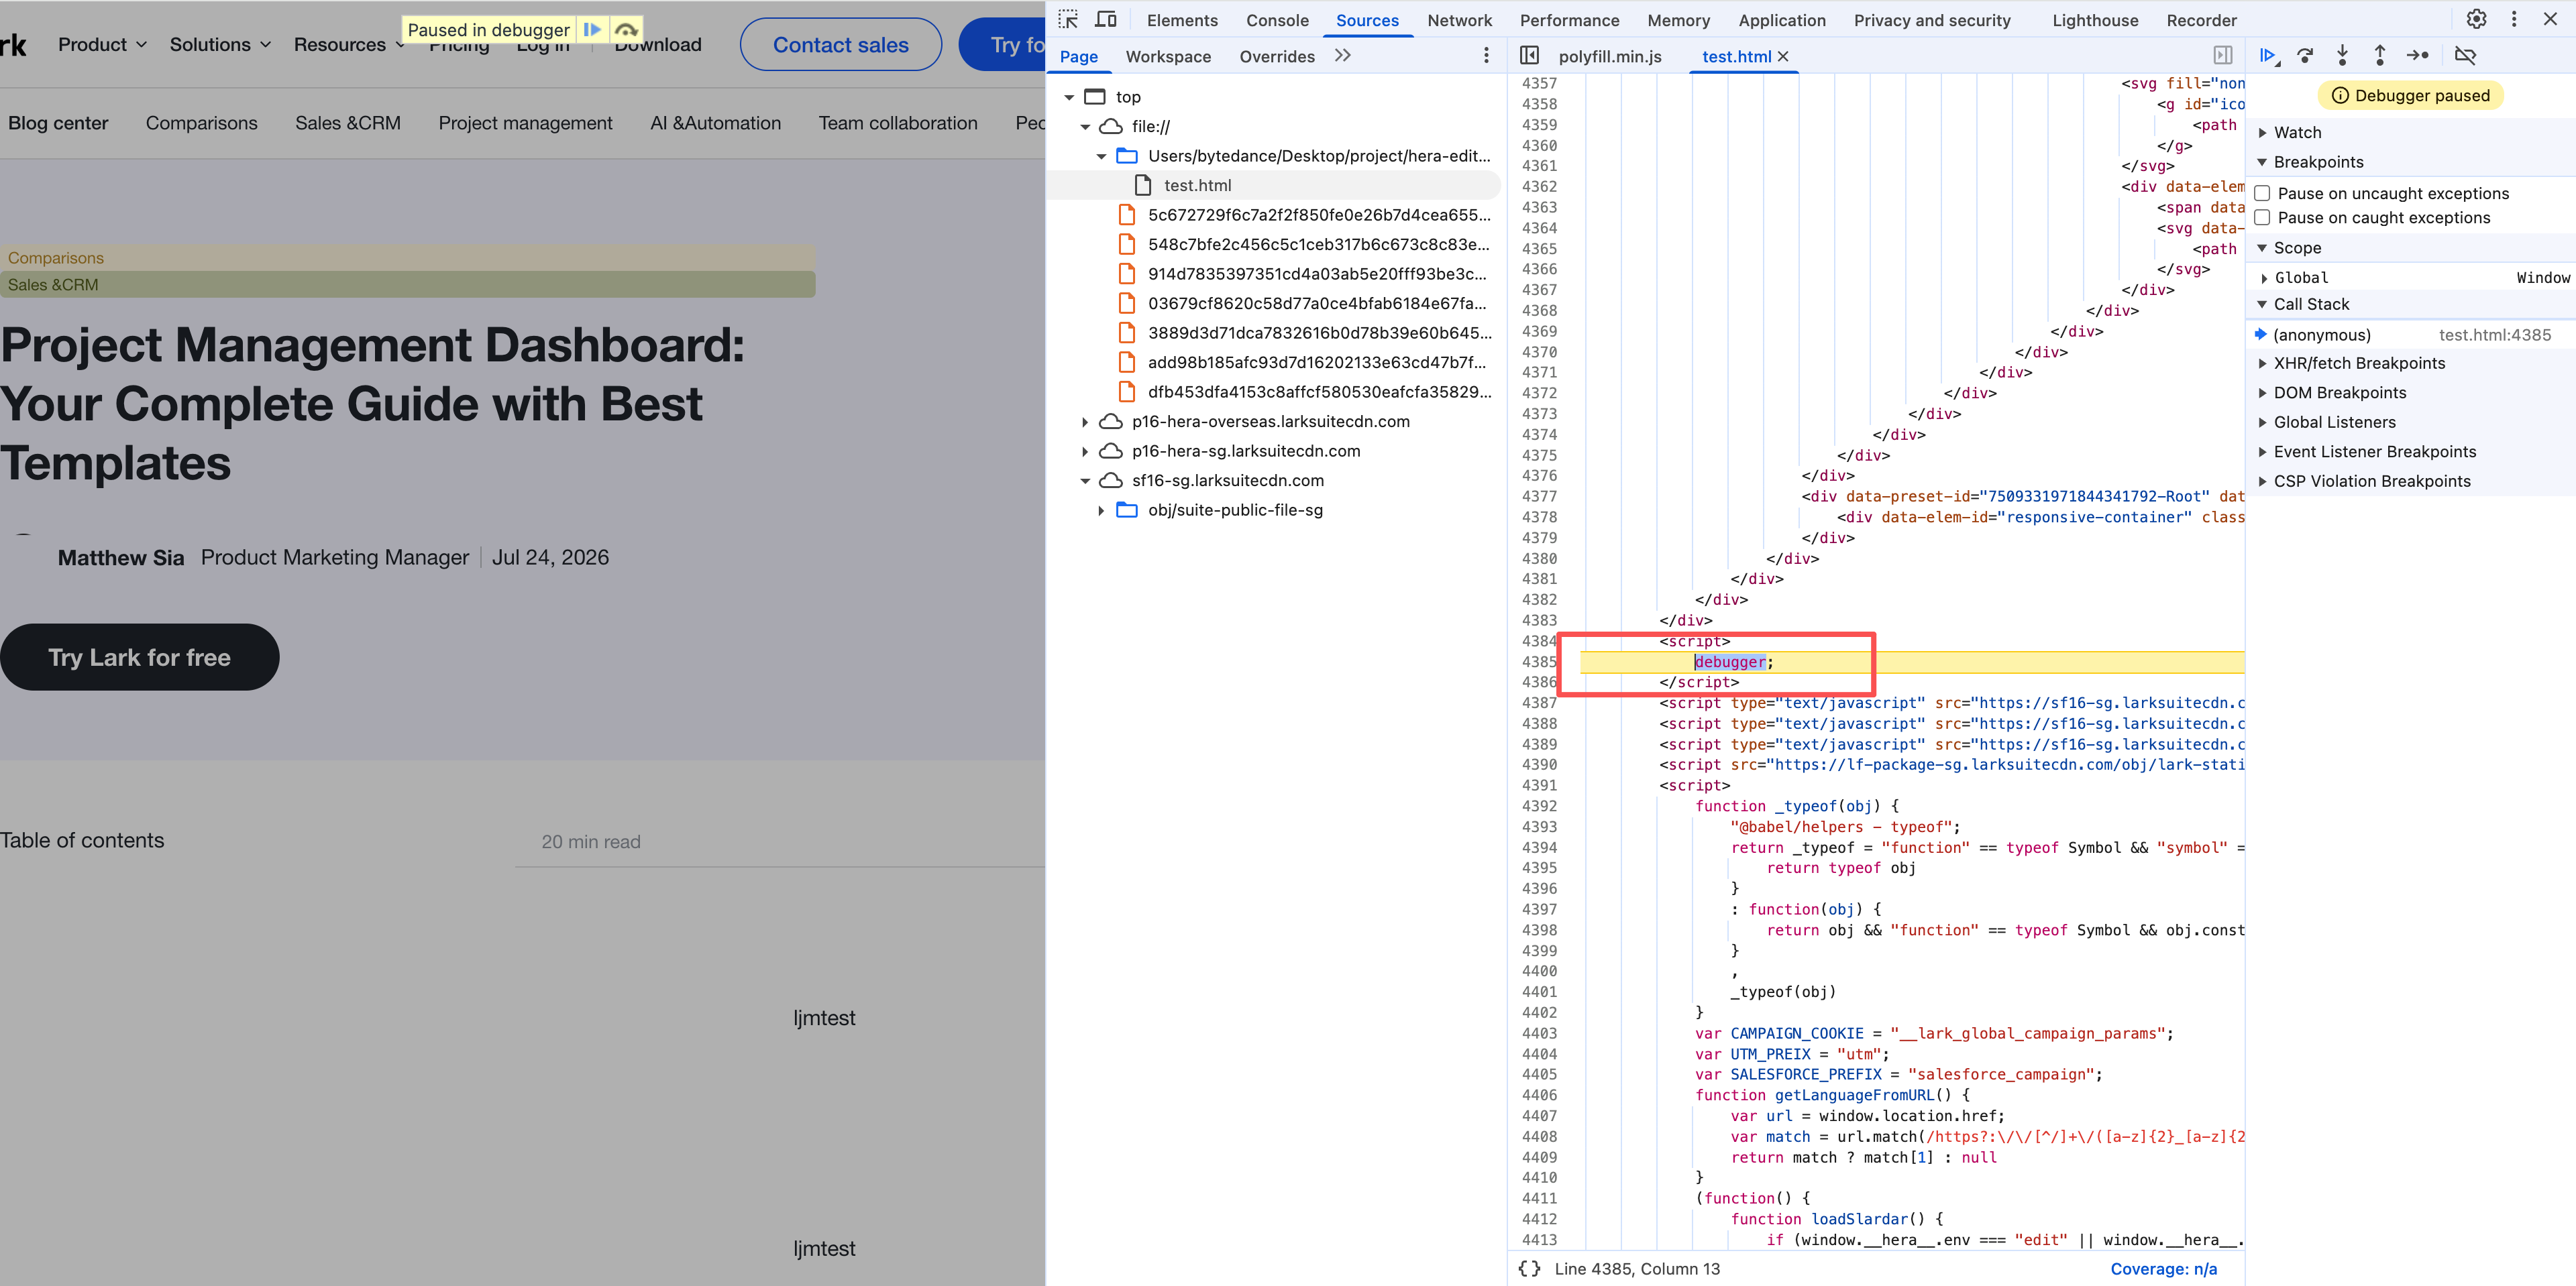Click line number 4385 in gutter

tap(1539, 662)
